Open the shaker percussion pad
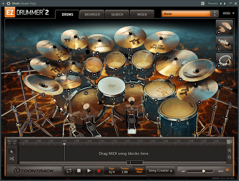 pyautogui.click(x=224, y=44)
